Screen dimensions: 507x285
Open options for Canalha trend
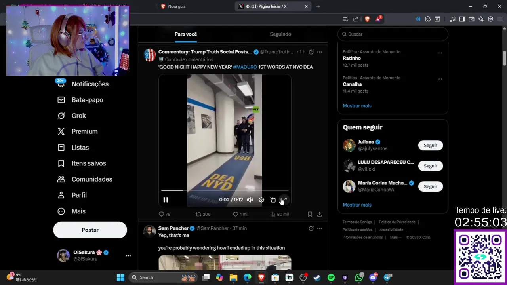(x=440, y=79)
